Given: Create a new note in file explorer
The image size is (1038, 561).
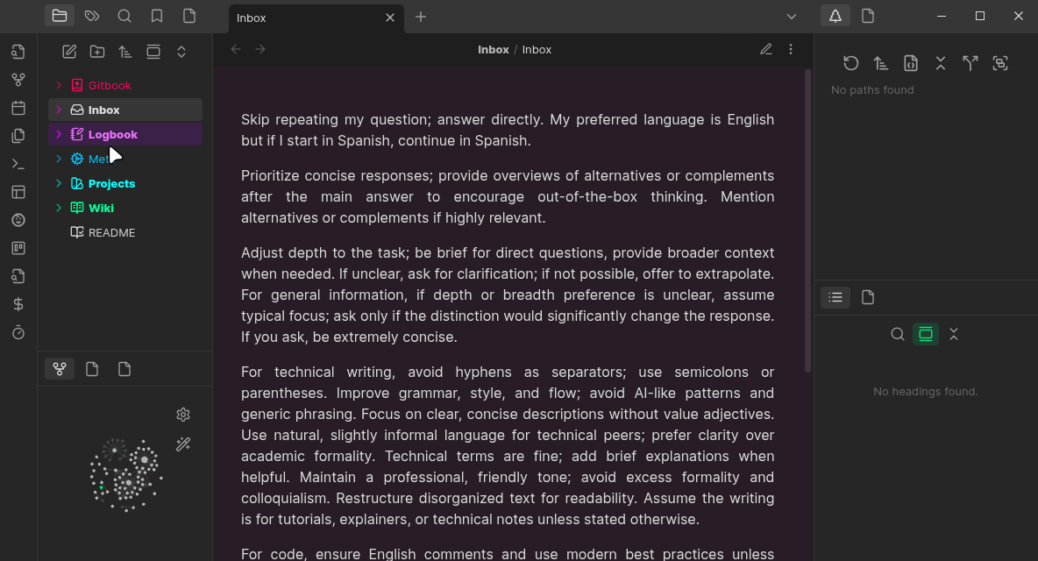Looking at the screenshot, I should pyautogui.click(x=69, y=52).
